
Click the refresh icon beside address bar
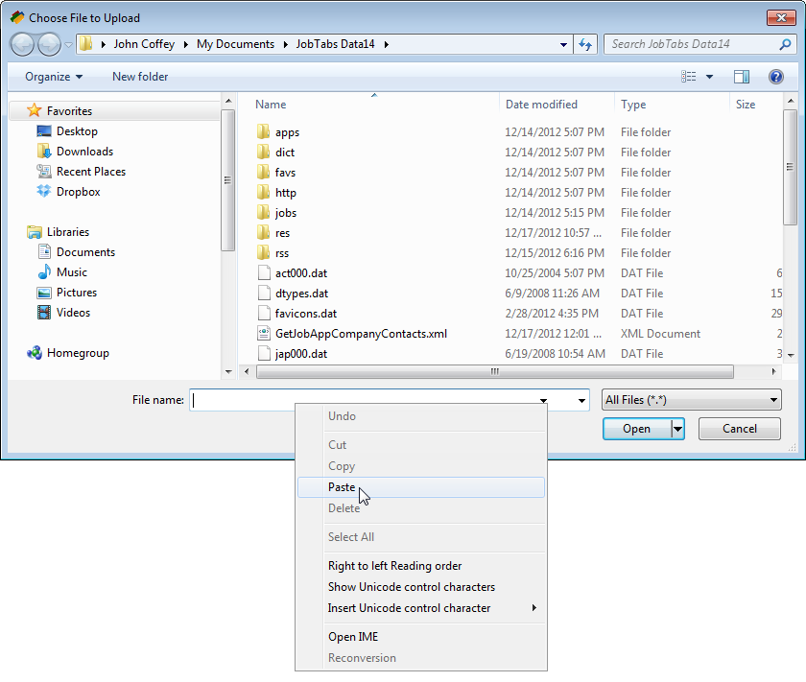click(x=585, y=45)
